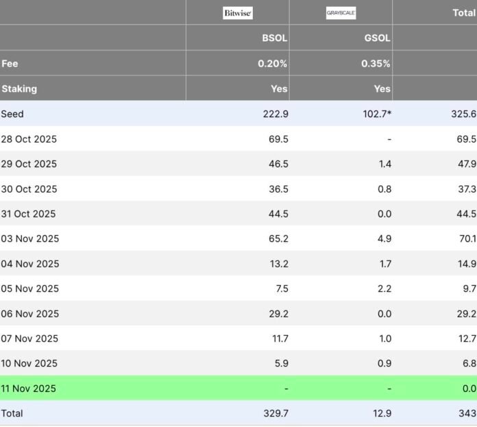Select the GSOL ticker header cell

pos(377,38)
